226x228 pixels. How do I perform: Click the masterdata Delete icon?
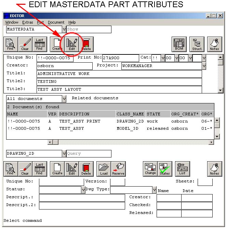click(86, 45)
